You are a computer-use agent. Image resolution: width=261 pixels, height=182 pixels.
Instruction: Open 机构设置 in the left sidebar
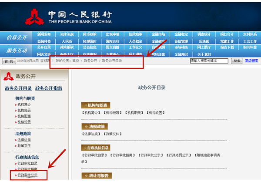(24, 122)
